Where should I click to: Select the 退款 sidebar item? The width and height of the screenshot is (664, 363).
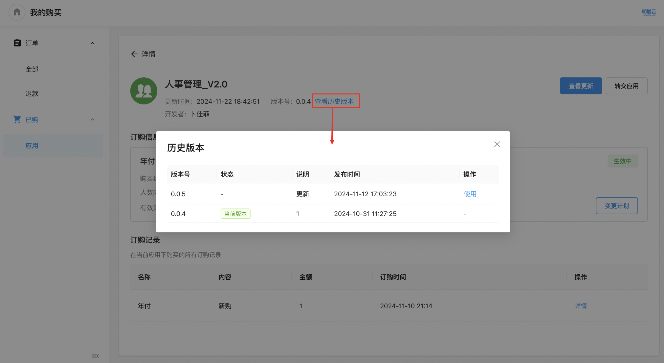pos(32,93)
